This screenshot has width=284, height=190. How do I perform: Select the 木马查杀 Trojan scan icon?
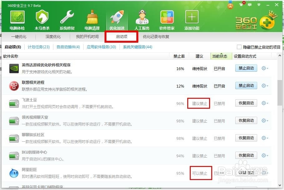click(x=42, y=19)
